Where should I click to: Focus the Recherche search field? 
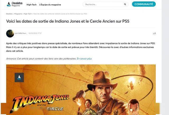[104, 4]
